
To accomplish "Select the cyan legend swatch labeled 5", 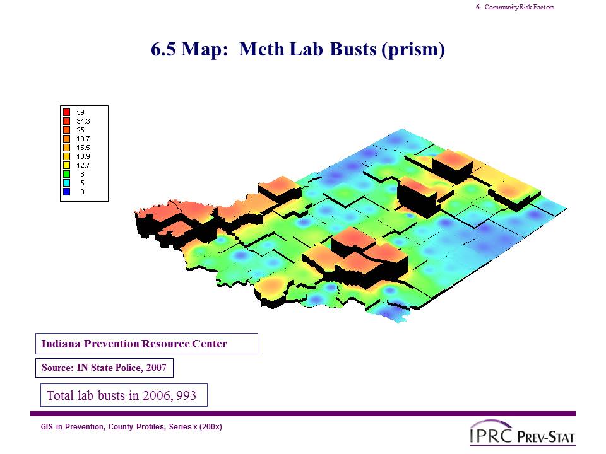I will click(x=66, y=183).
